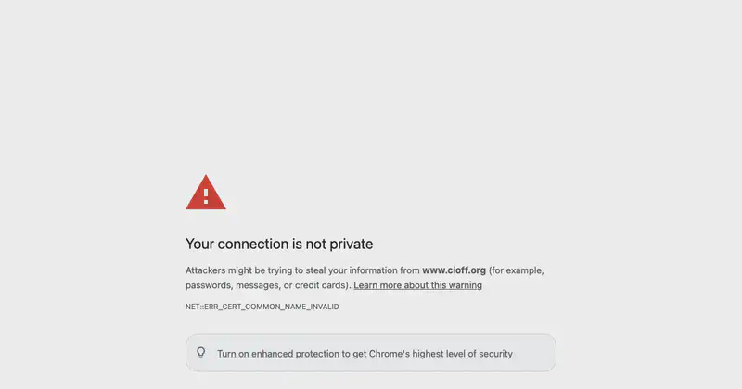Screen dimensions: 742x389
Task: Click the red warning triangle icon
Action: point(206,193)
